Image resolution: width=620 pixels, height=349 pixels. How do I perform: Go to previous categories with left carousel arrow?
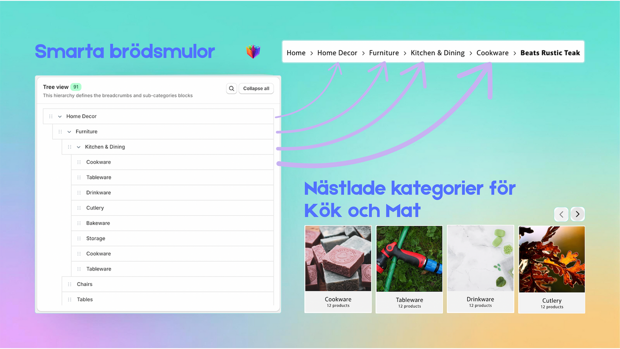(561, 214)
